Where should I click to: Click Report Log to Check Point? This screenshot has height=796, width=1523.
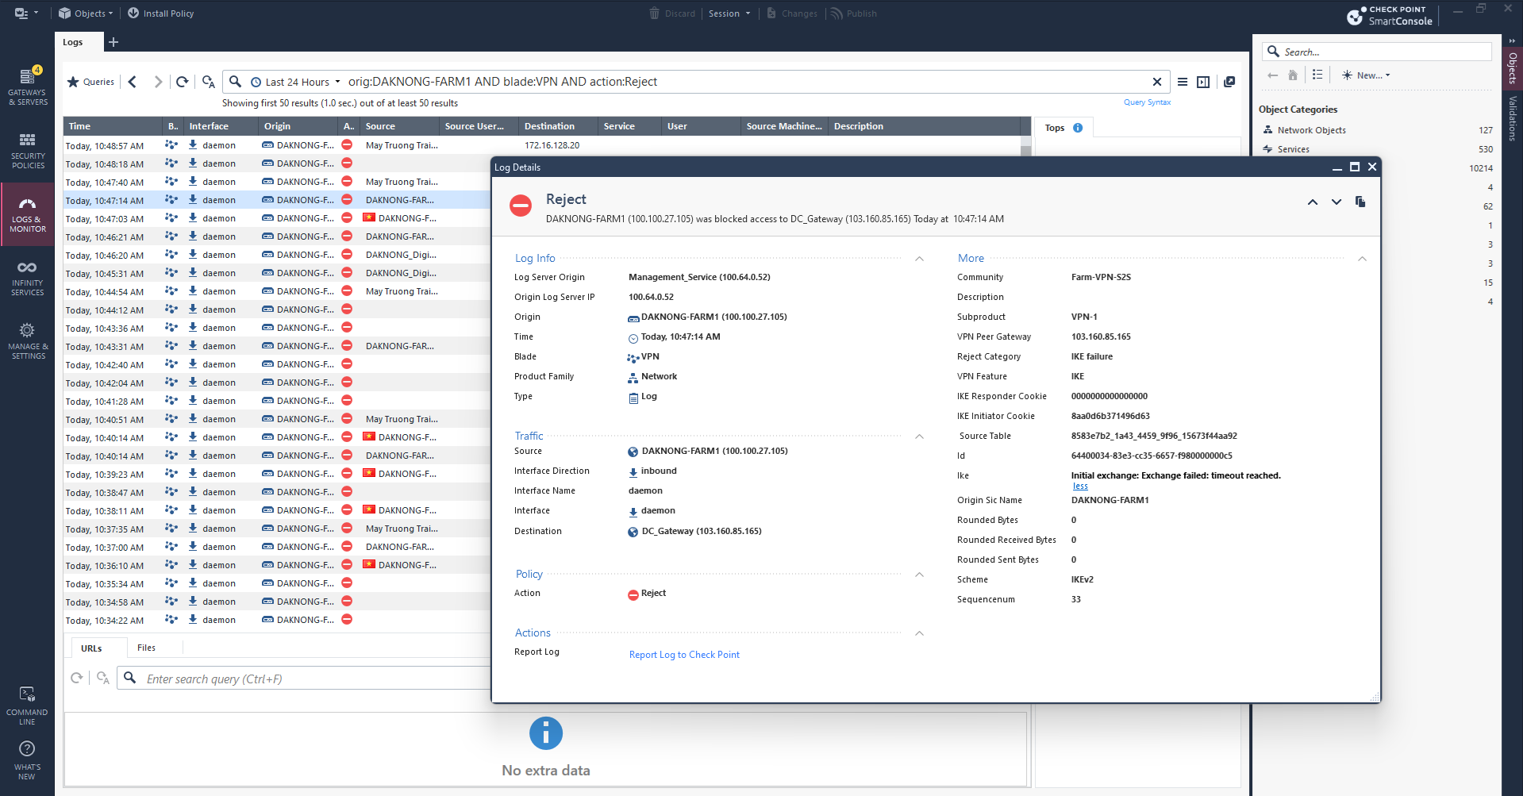683,654
